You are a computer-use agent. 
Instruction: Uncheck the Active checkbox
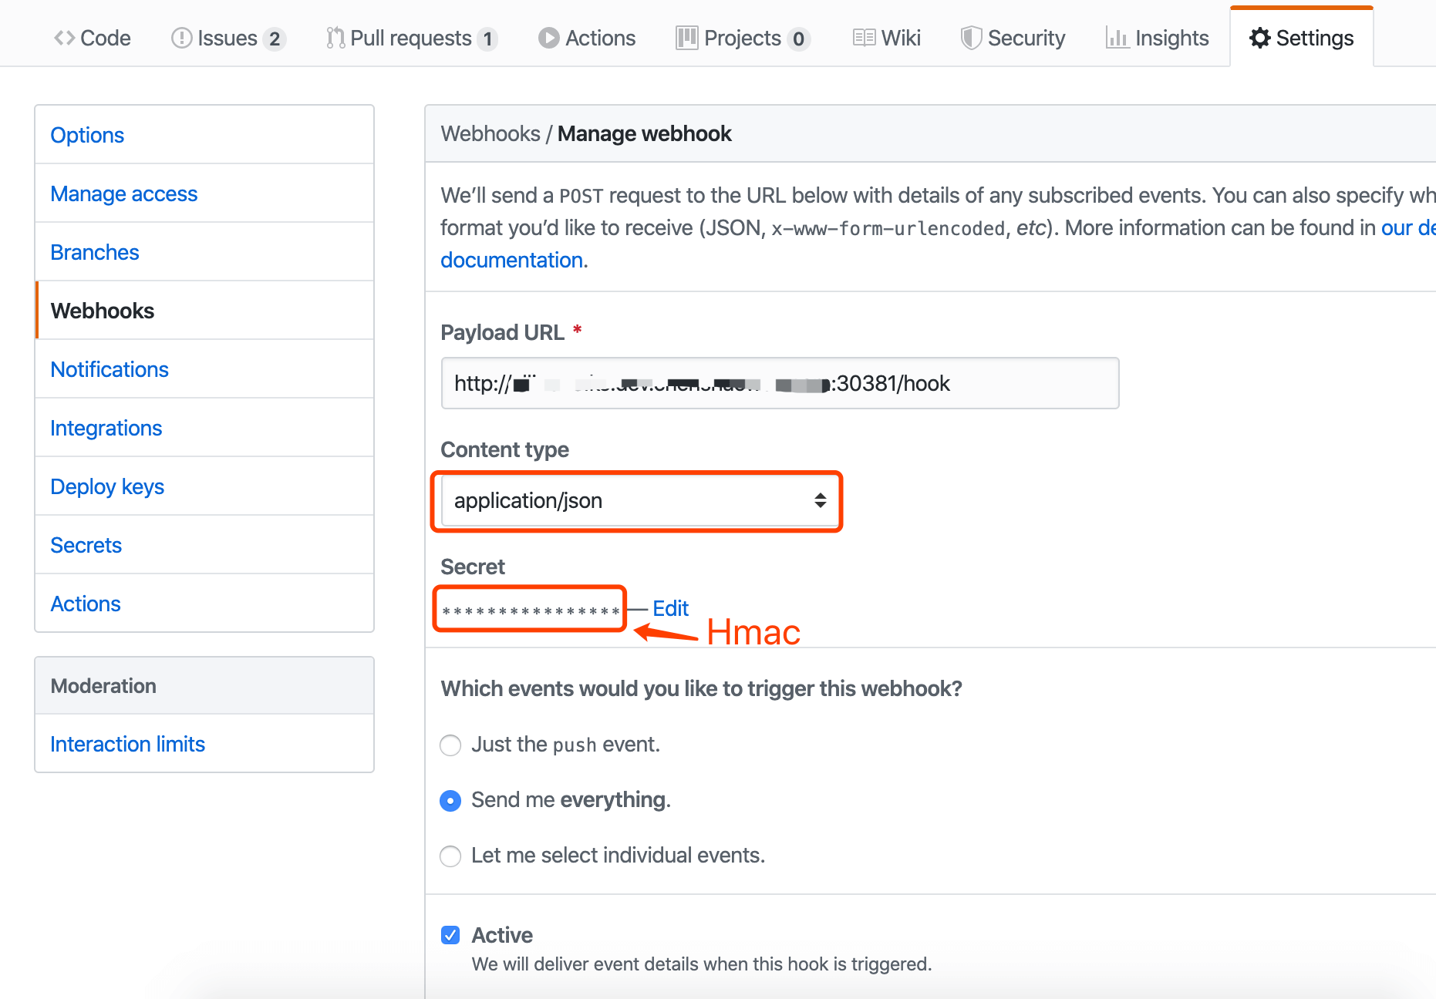click(x=450, y=935)
